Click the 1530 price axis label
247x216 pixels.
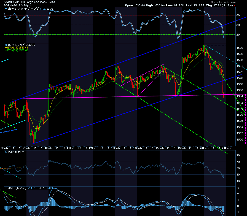(x=240, y=48)
